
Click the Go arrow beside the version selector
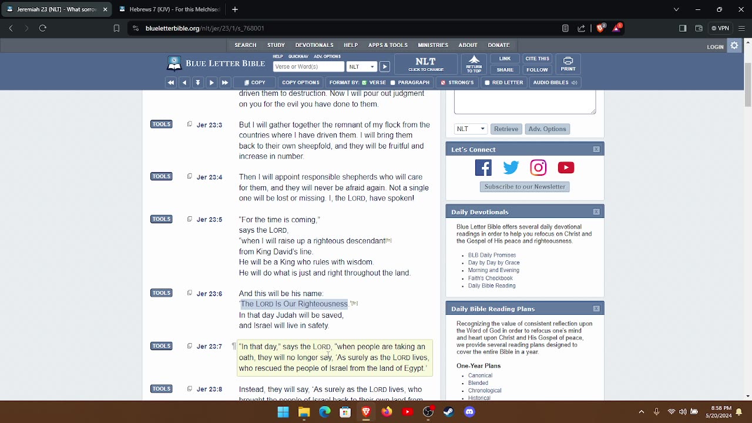[384, 67]
